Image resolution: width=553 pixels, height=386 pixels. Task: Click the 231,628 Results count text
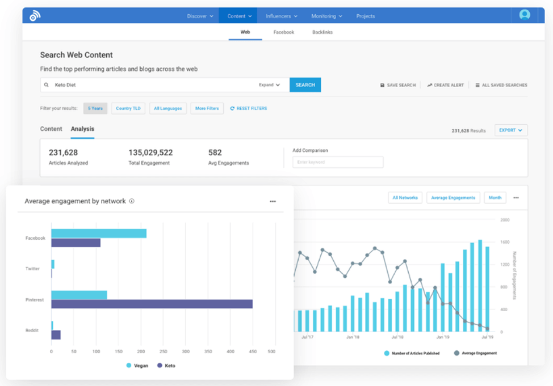pyautogui.click(x=469, y=131)
